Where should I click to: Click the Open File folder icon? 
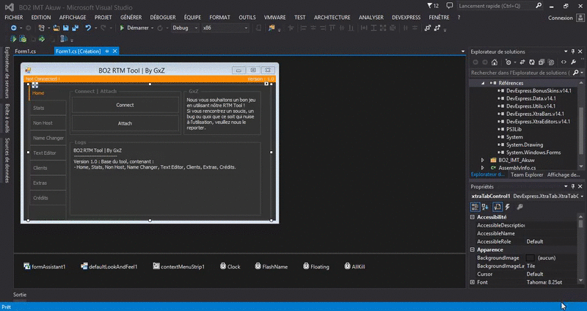[56, 28]
